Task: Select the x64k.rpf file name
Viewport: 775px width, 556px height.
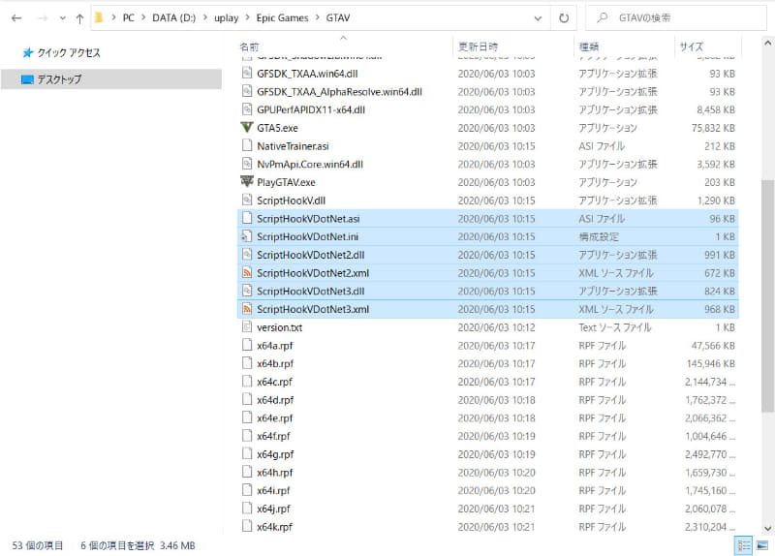Action: (274, 527)
